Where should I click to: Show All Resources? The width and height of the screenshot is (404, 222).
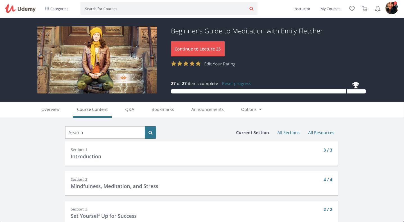coord(321,132)
